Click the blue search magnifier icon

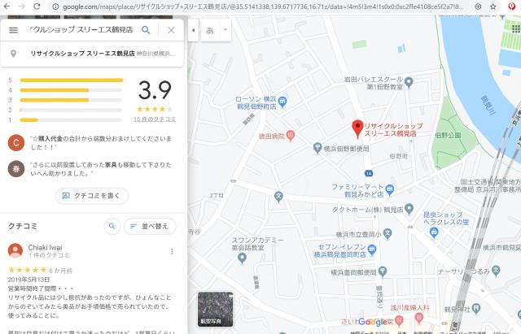pos(146,30)
